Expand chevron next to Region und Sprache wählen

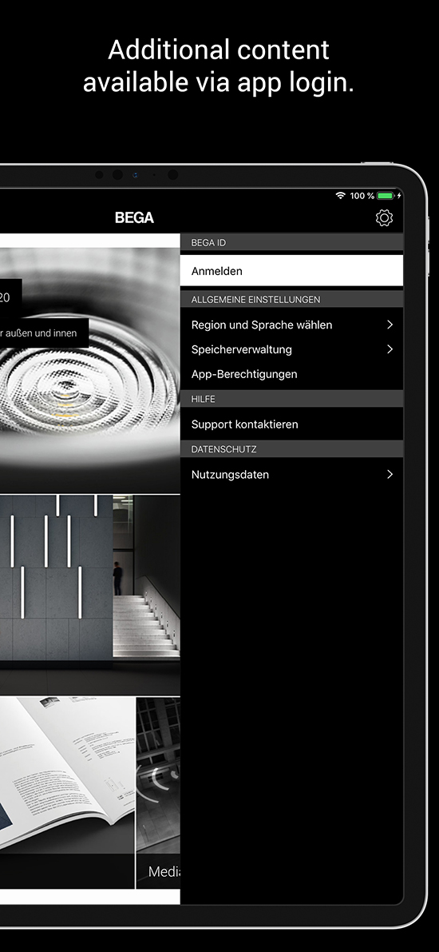390,325
